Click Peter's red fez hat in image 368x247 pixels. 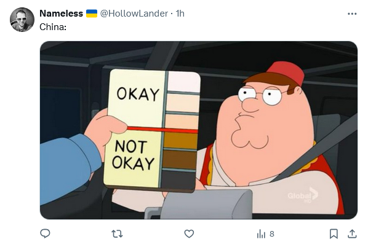click(x=286, y=72)
